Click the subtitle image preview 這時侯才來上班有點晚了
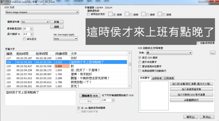The height and width of the screenshot is (121, 219). (x=150, y=31)
